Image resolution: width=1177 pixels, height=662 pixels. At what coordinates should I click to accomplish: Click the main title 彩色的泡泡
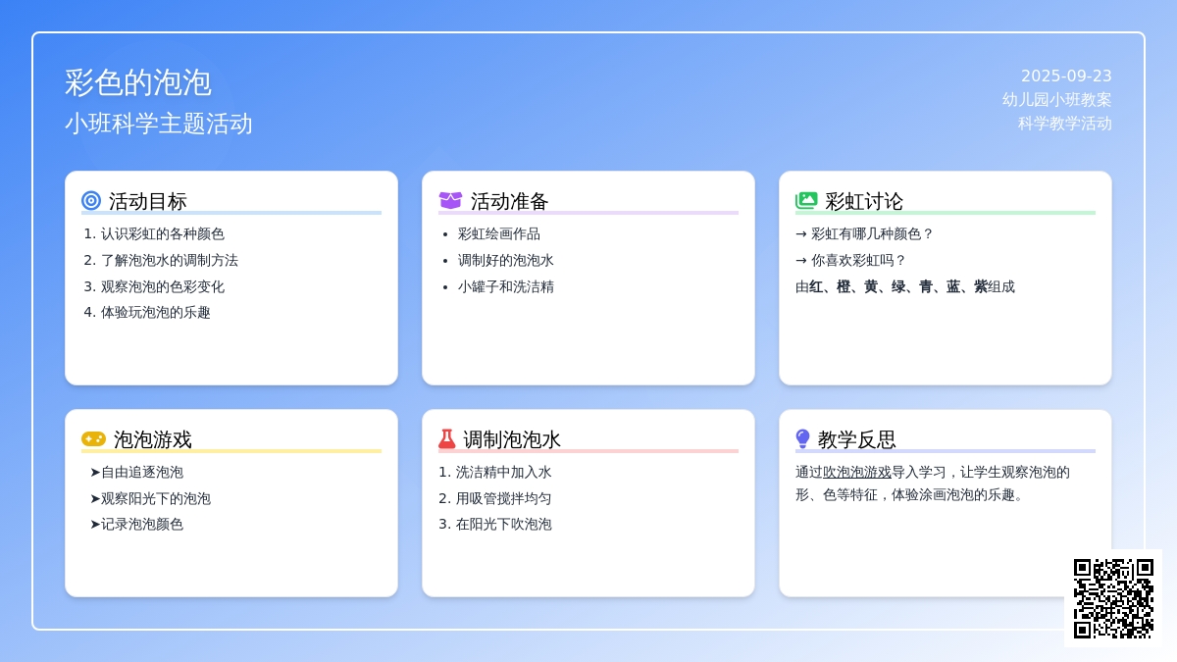(138, 82)
